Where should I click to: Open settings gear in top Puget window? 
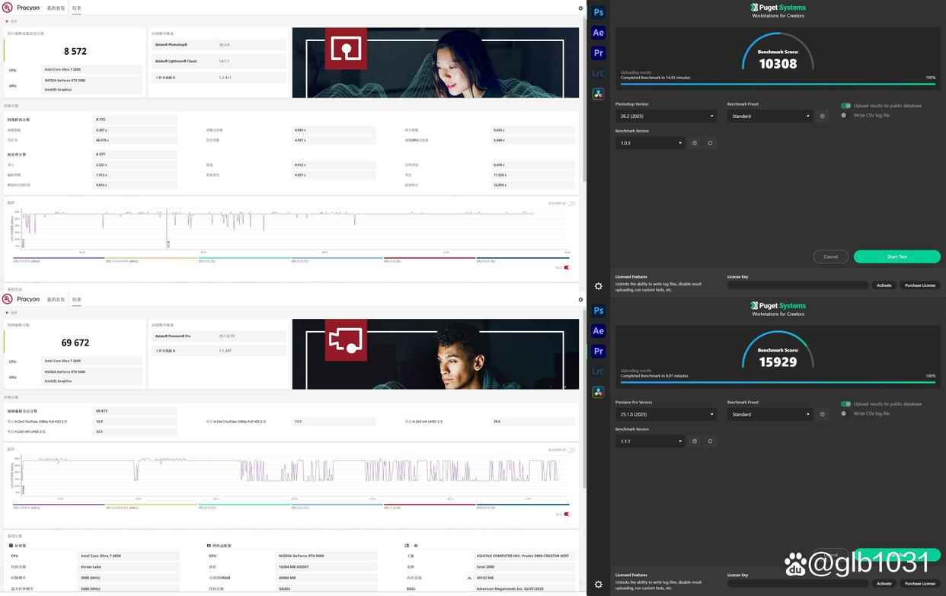(x=598, y=286)
